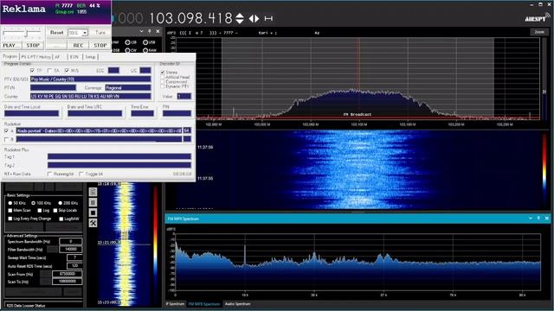Click the Reset button

tap(56, 33)
